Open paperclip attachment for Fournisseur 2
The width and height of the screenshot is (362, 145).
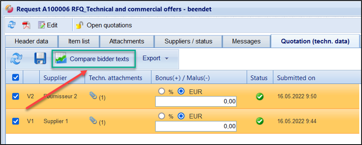[93, 96]
